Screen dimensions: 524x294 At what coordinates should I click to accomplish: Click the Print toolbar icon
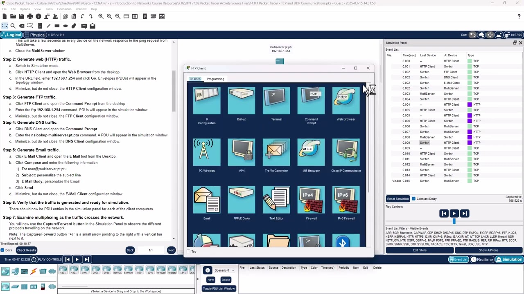point(30,16)
